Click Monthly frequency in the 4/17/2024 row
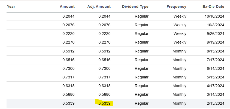The image size is (230, 109). 179,86
